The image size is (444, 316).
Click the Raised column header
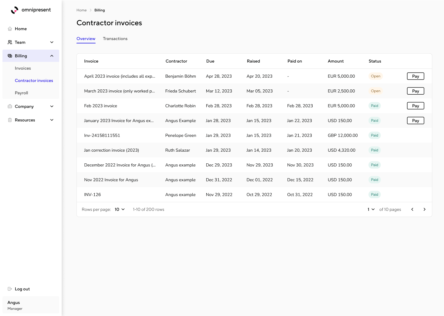[x=253, y=61]
